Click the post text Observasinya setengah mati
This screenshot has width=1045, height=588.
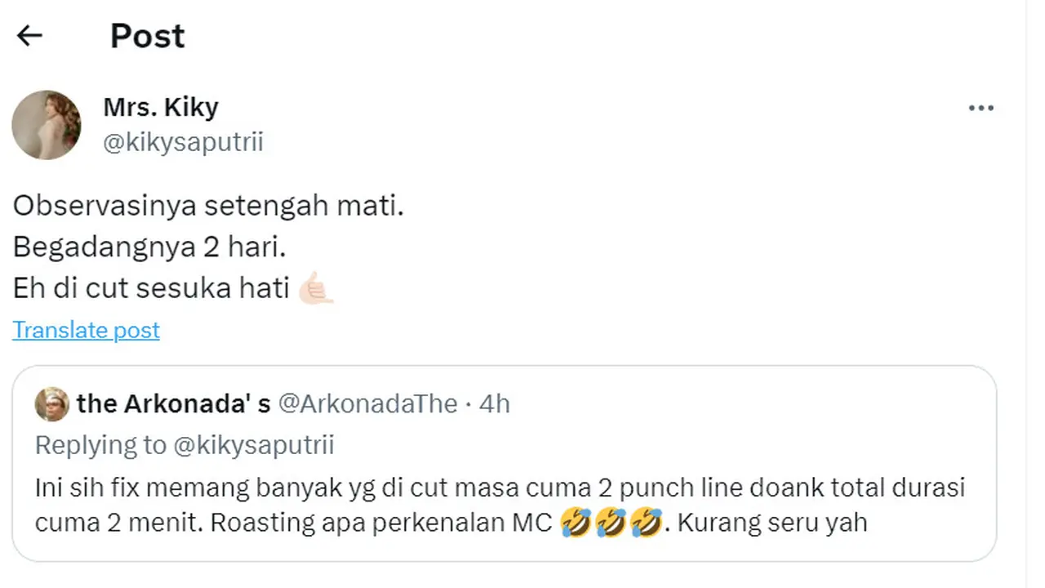pos(207,205)
